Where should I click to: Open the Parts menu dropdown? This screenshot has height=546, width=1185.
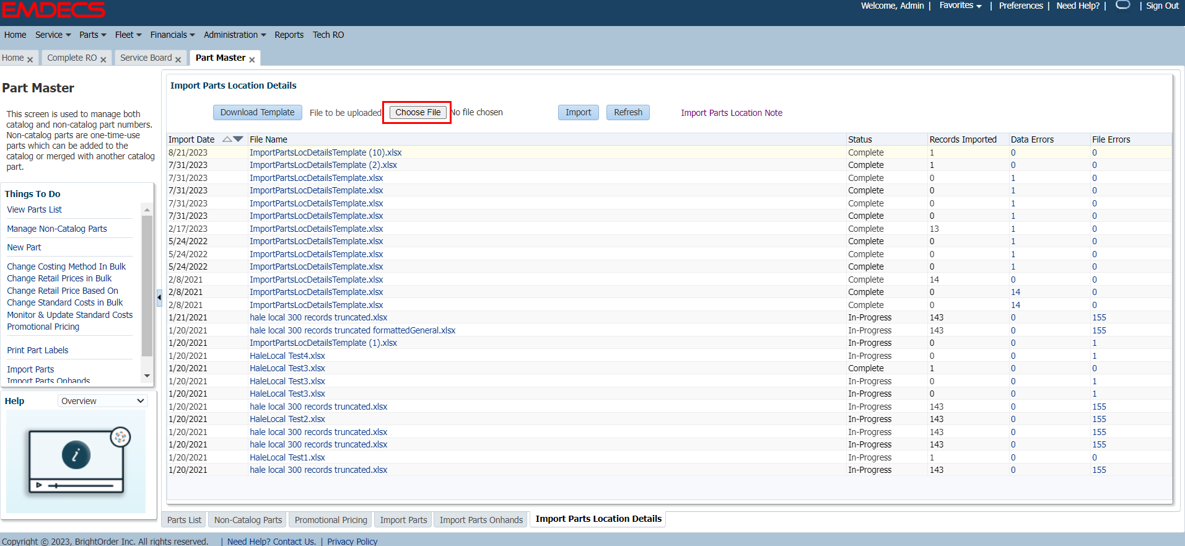coord(93,35)
